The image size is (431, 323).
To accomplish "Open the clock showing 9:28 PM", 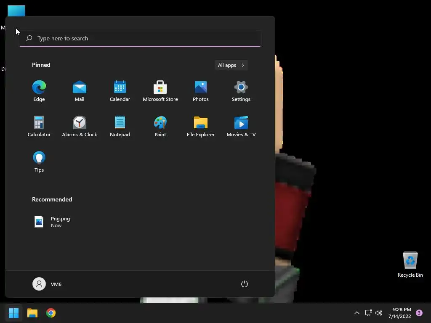I will pyautogui.click(x=400, y=313).
